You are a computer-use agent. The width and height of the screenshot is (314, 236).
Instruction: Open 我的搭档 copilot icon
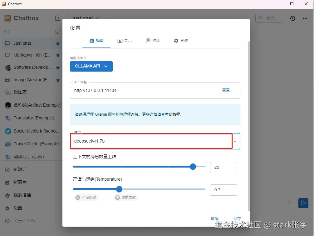coord(7,195)
